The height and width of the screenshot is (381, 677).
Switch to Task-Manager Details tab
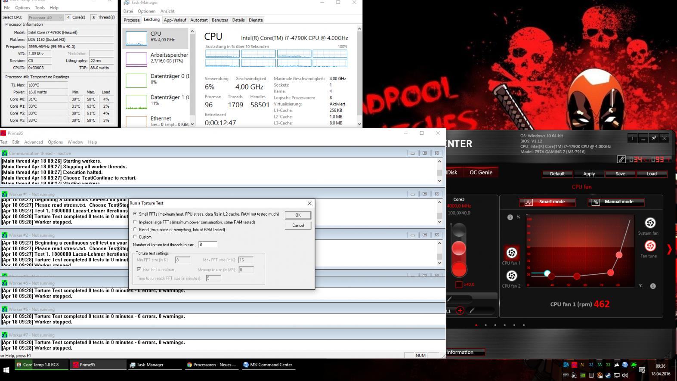(238, 20)
